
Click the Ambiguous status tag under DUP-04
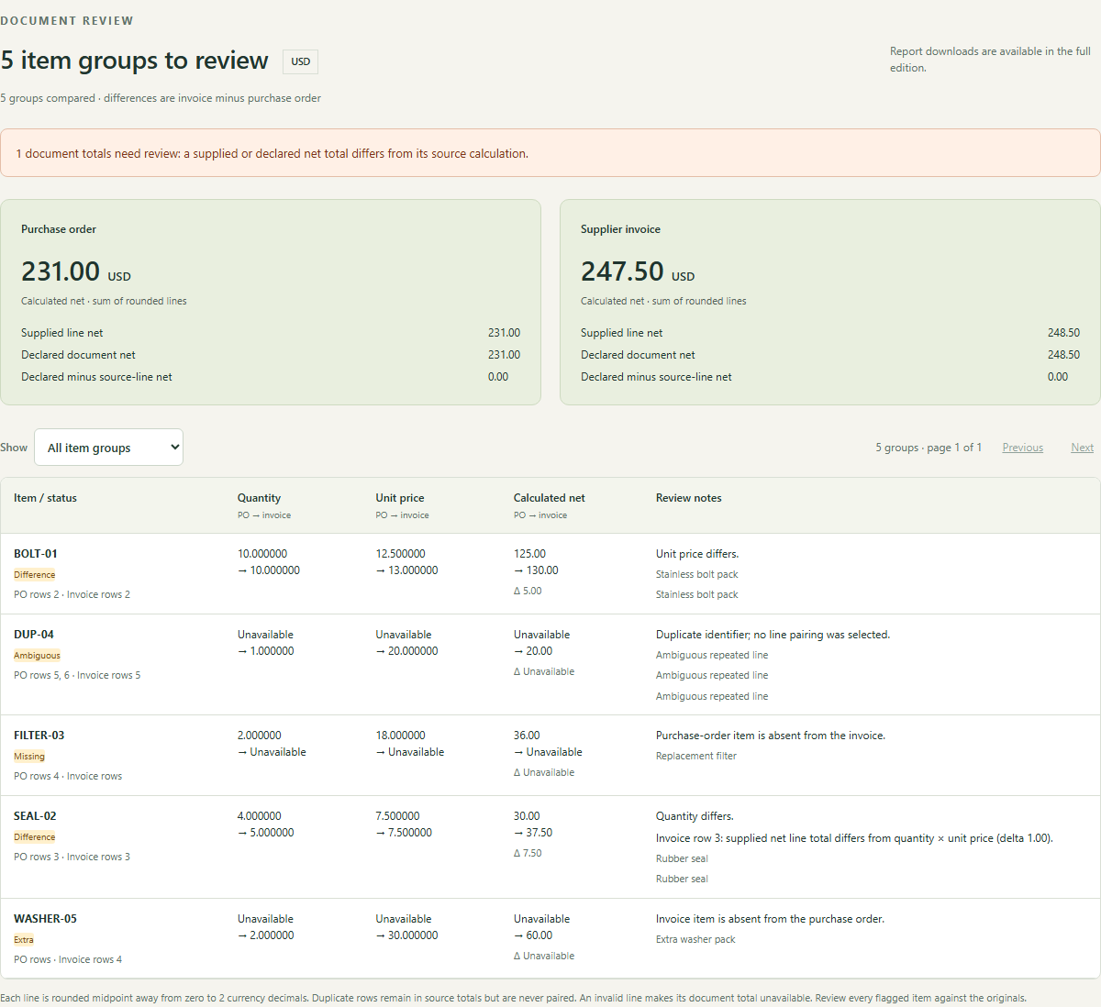(x=37, y=656)
